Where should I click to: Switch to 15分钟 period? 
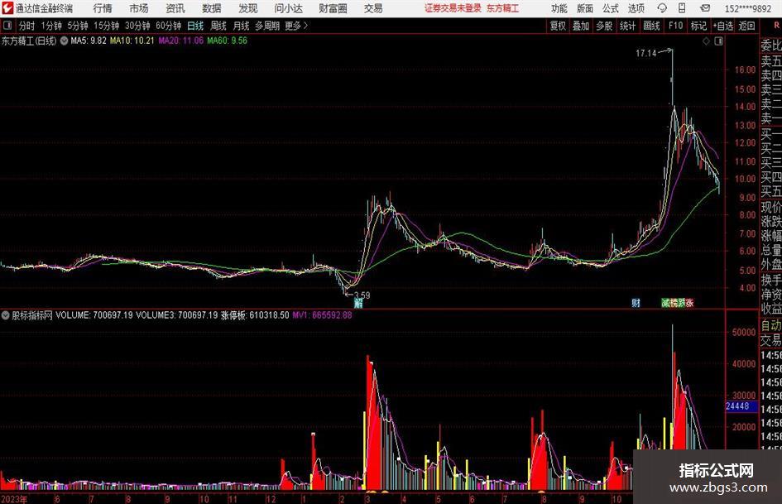(x=106, y=26)
